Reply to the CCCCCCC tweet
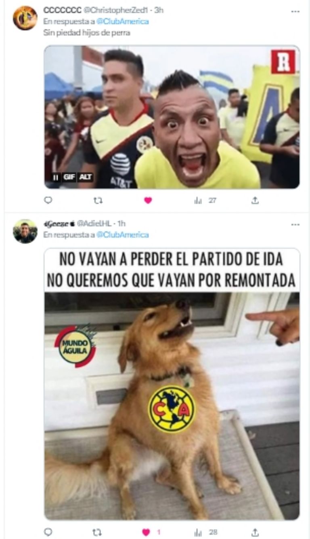310x539 pixels. click(48, 200)
